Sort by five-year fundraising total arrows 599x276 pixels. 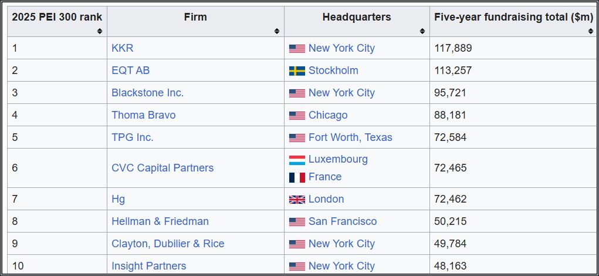(x=591, y=31)
